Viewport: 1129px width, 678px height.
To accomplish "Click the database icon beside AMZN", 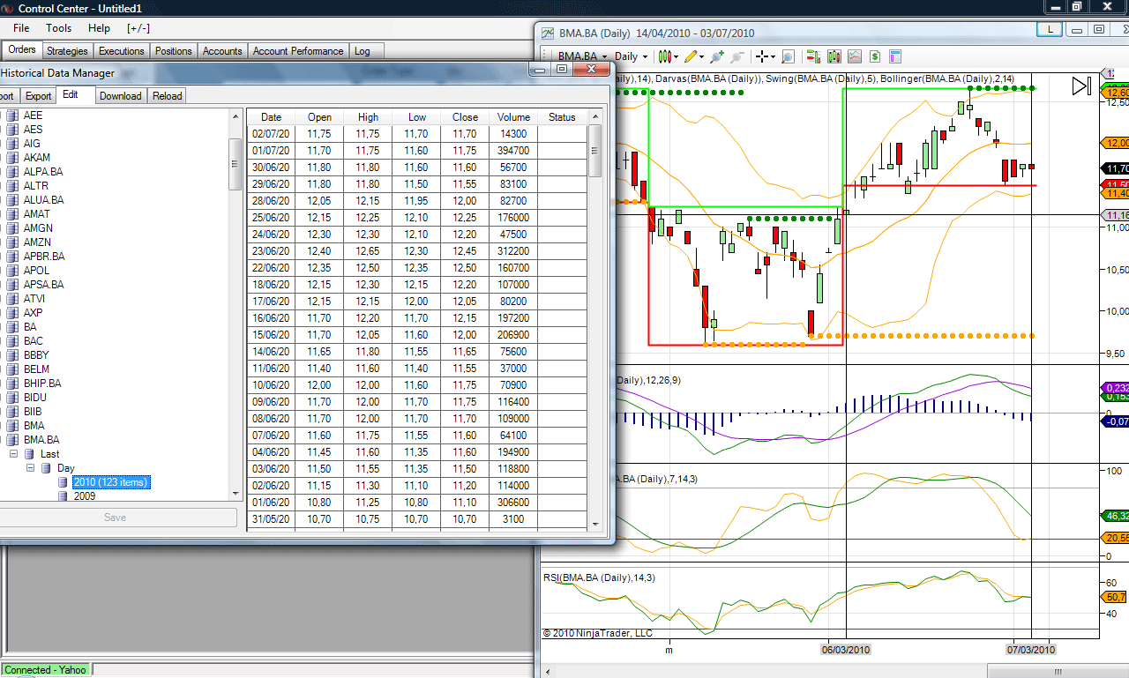I will (x=12, y=242).
